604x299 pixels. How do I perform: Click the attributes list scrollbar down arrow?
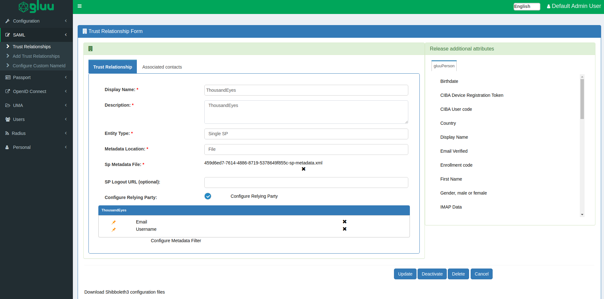(x=582, y=215)
